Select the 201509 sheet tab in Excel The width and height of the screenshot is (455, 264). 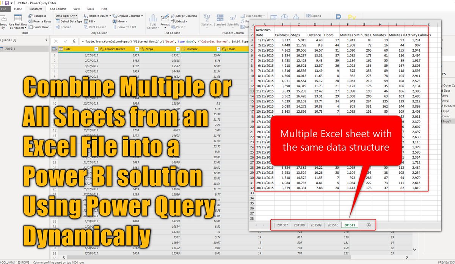tap(316, 225)
